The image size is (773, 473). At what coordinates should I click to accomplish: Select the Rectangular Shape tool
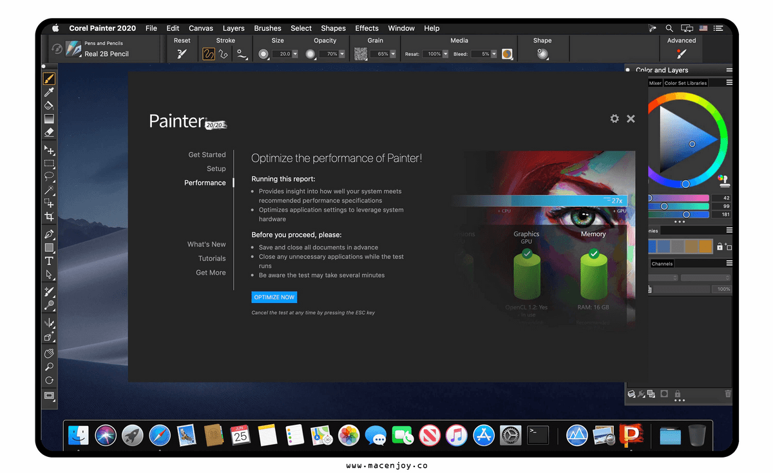[49, 248]
